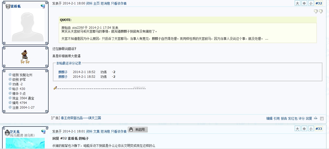Click the 现金 3564 通宝 profile line
The image size is (329, 149).
coord(23,98)
